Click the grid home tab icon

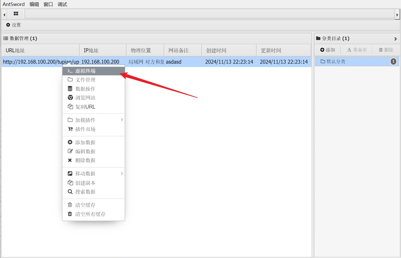pyautogui.click(x=16, y=14)
